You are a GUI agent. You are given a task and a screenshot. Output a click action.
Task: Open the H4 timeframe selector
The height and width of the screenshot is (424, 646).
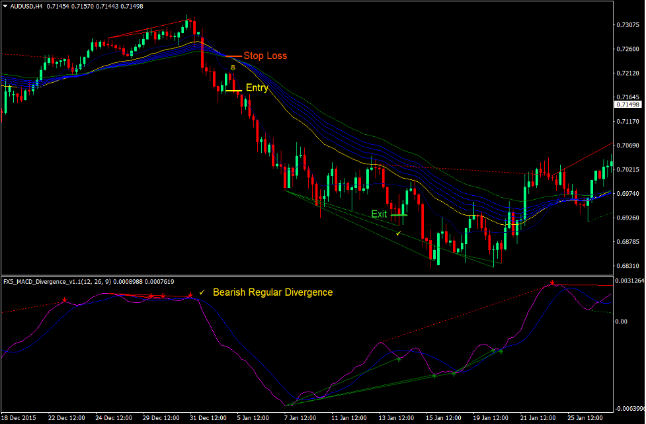point(41,5)
